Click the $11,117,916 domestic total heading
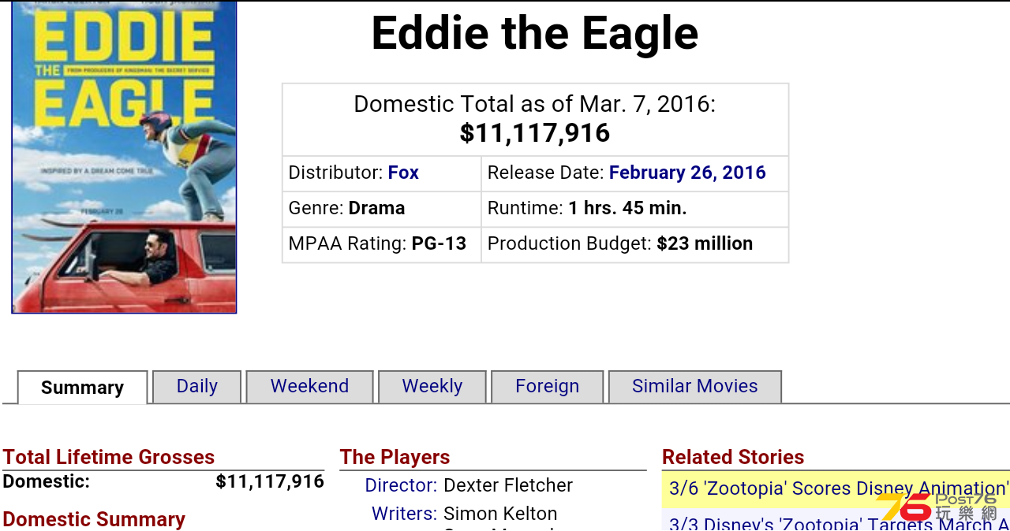Image resolution: width=1010 pixels, height=531 pixels. (x=535, y=132)
